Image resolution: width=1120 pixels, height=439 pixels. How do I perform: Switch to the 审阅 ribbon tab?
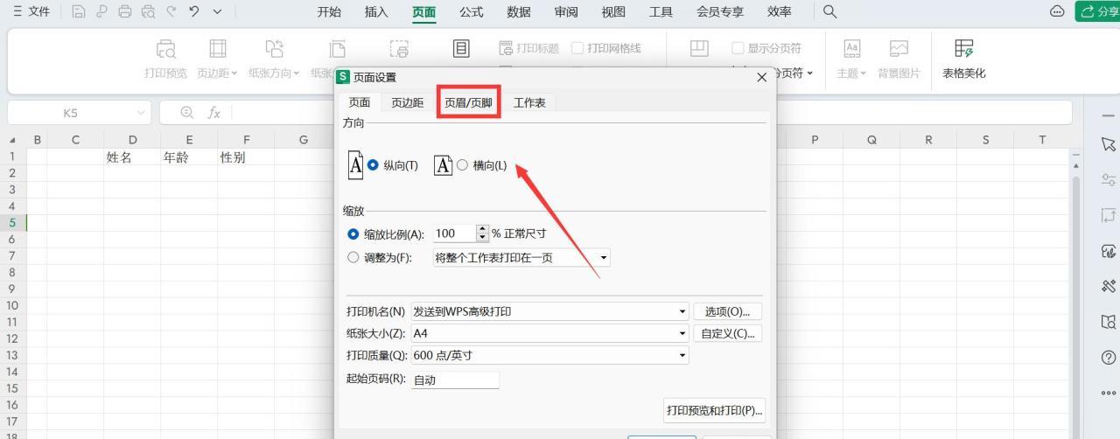(566, 12)
